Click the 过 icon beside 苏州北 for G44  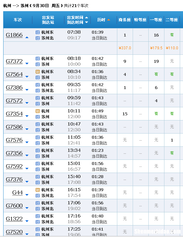[37, 196]
